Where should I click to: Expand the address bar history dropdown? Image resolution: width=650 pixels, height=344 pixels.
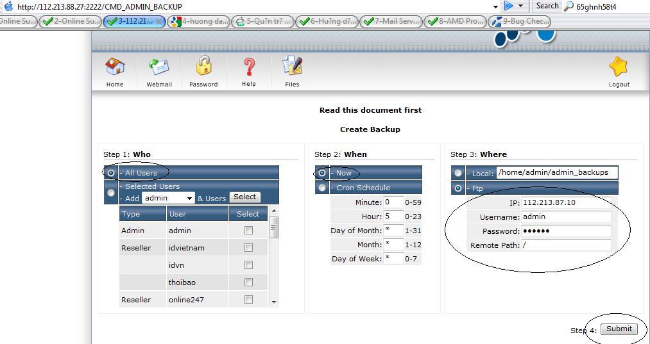(495, 6)
